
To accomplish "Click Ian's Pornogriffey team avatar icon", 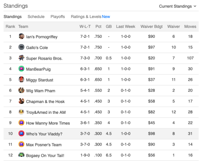I will 22,36.
